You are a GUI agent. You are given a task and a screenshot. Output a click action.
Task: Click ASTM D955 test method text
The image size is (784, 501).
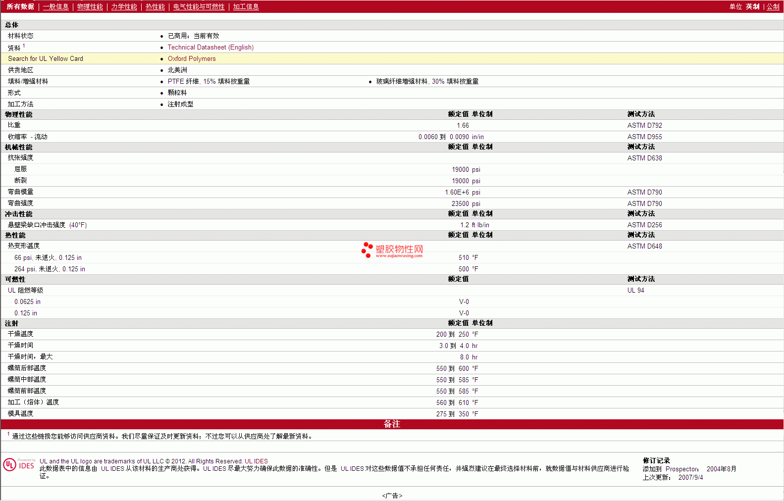pos(644,137)
